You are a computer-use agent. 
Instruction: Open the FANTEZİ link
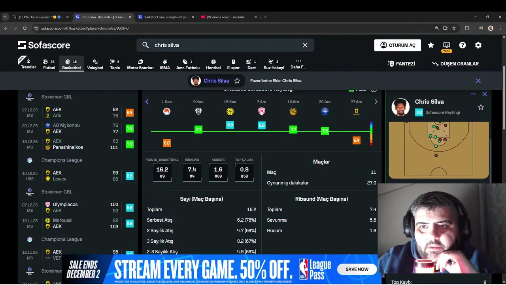(x=401, y=64)
